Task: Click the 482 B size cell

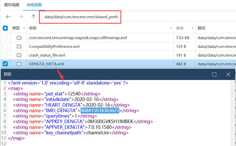Action: (x=181, y=64)
